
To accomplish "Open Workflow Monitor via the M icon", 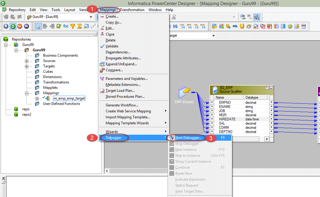I will 26,26.
